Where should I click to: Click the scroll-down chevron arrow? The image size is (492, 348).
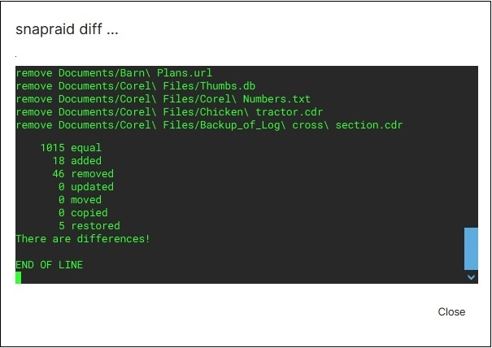pyautogui.click(x=472, y=277)
